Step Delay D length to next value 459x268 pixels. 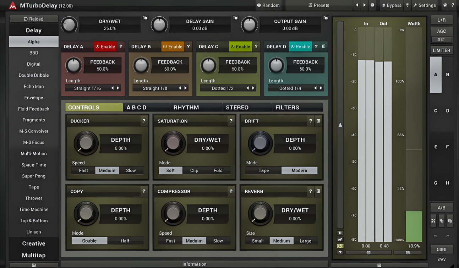321,88
